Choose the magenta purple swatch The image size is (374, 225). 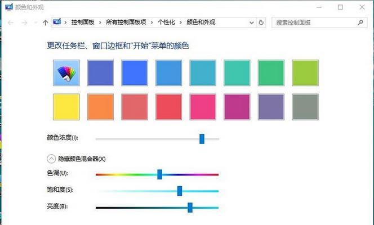(x=237, y=107)
